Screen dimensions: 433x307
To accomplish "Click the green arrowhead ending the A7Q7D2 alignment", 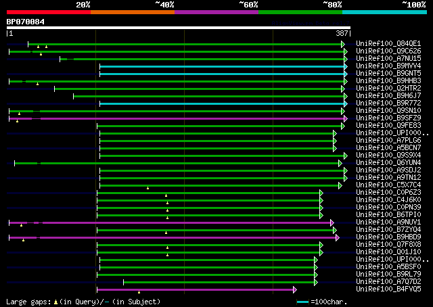I will (x=316, y=282).
